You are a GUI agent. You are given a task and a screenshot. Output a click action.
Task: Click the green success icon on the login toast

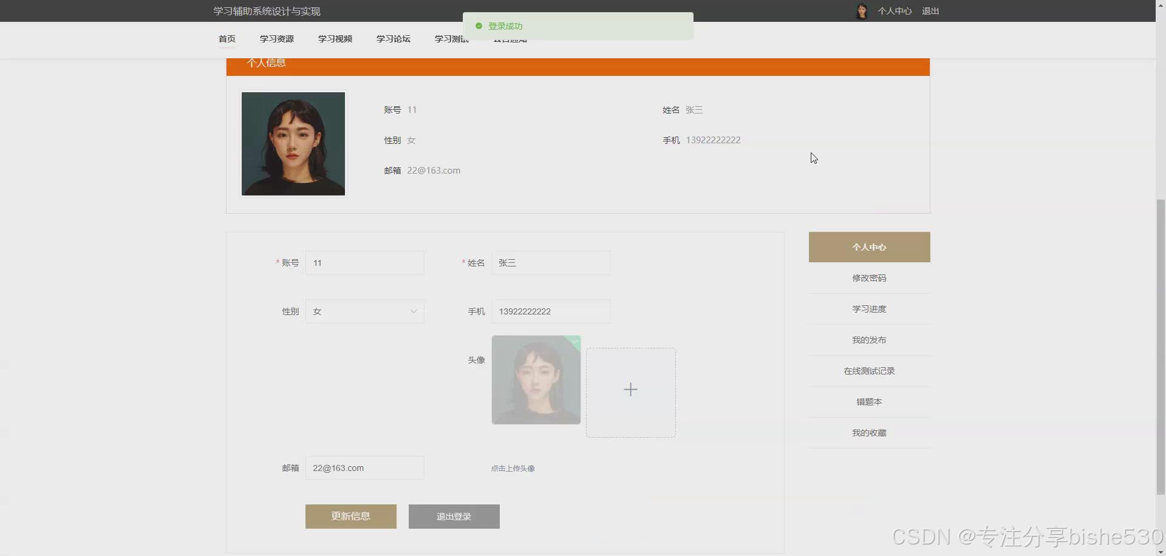[x=478, y=26]
